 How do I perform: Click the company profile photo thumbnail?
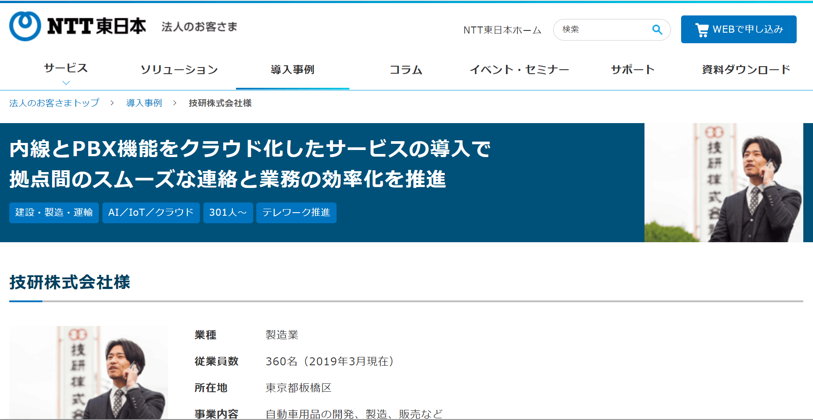click(x=89, y=373)
